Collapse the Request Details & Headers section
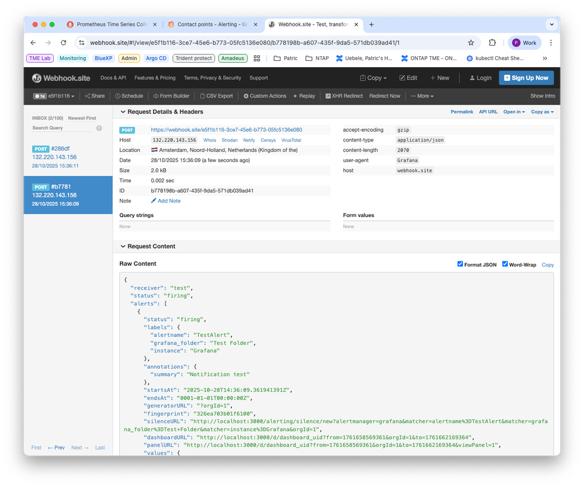 pos(123,112)
